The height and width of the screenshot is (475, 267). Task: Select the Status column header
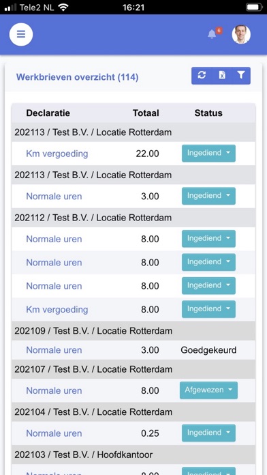(x=208, y=113)
